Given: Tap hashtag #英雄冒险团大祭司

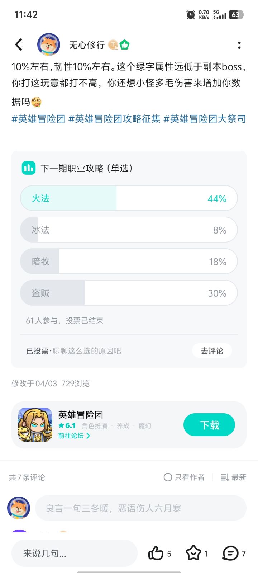Looking at the screenshot, I should point(205,119).
